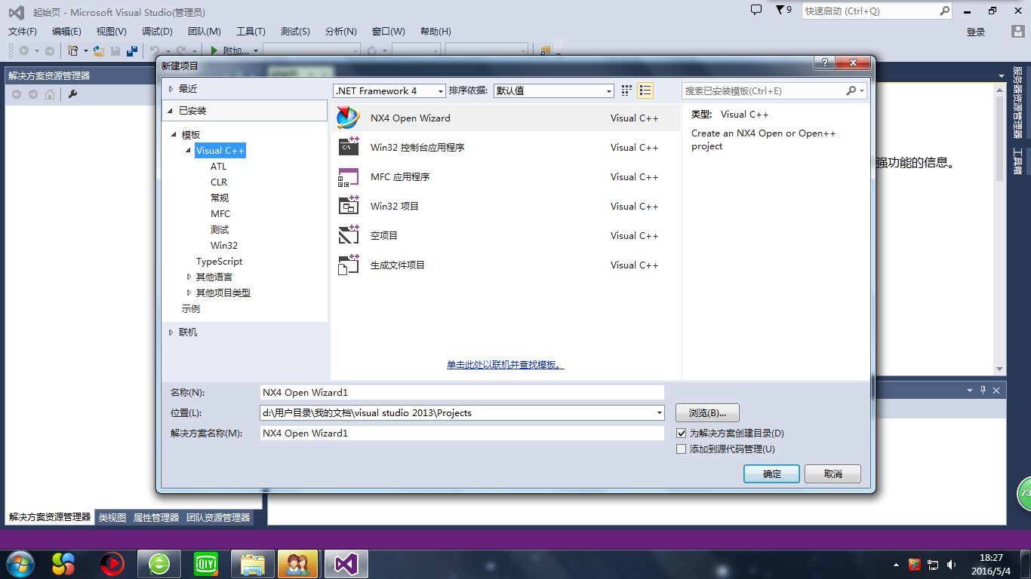Collapse the 已安装 section
Screen dimensions: 1031x579
click(171, 111)
